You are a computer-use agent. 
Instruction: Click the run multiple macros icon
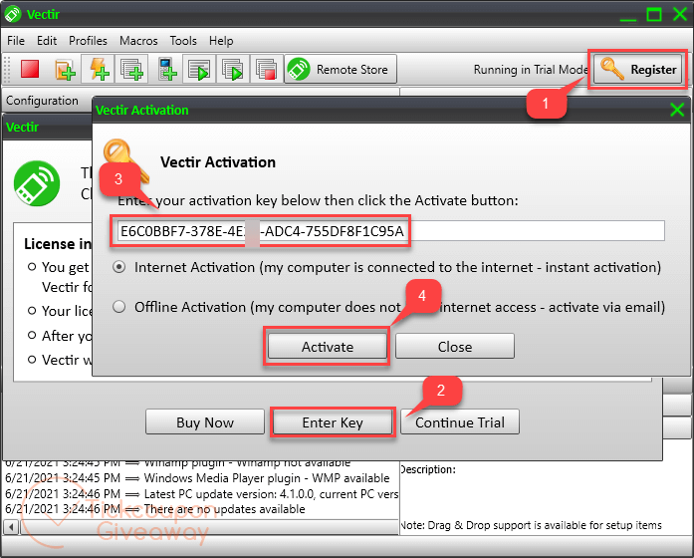click(232, 69)
